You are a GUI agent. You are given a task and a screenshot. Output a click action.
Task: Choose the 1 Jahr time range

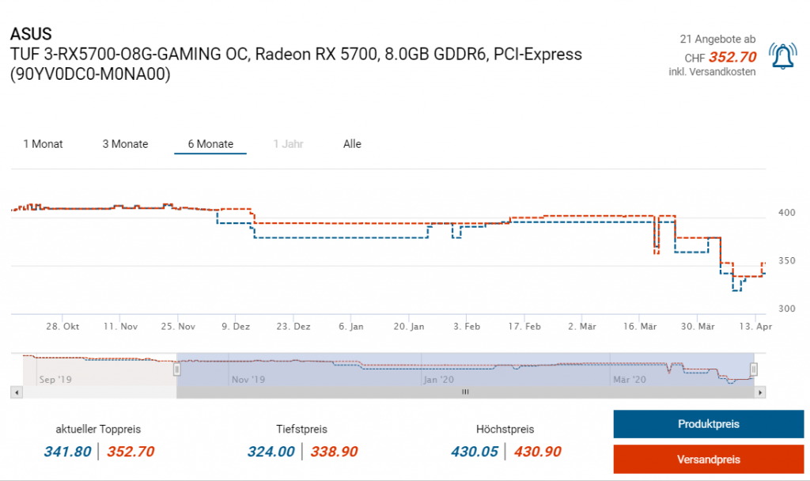coord(288,144)
